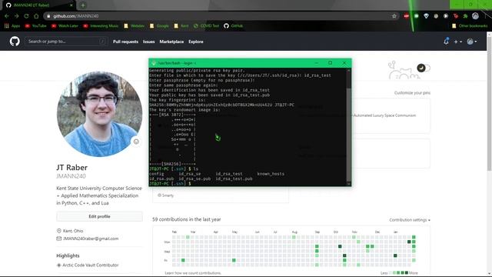Open Pull requests in GitHub header

pyautogui.click(x=125, y=42)
